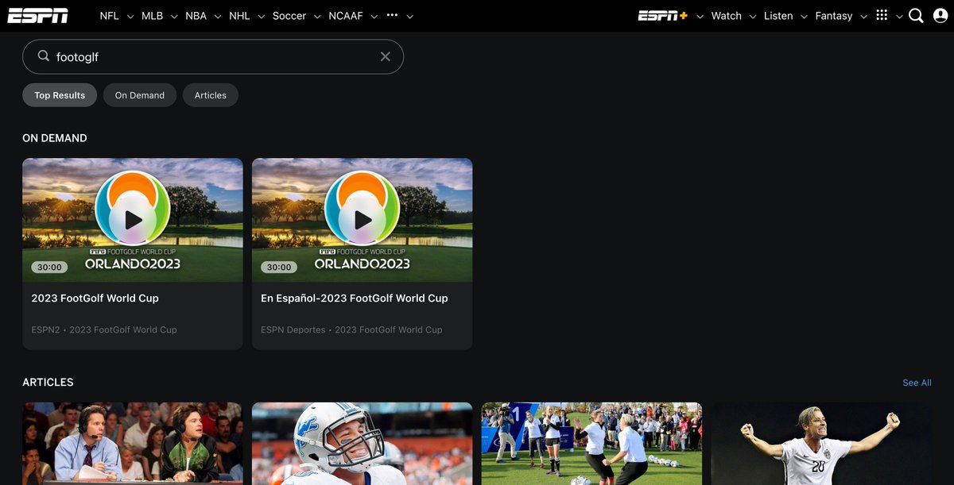The height and width of the screenshot is (485, 954).
Task: Open the Watch menu
Action: (x=727, y=16)
